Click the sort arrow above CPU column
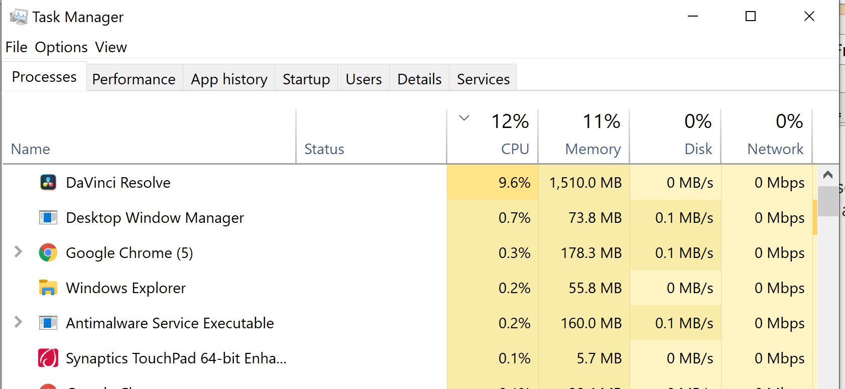 pyautogui.click(x=464, y=118)
